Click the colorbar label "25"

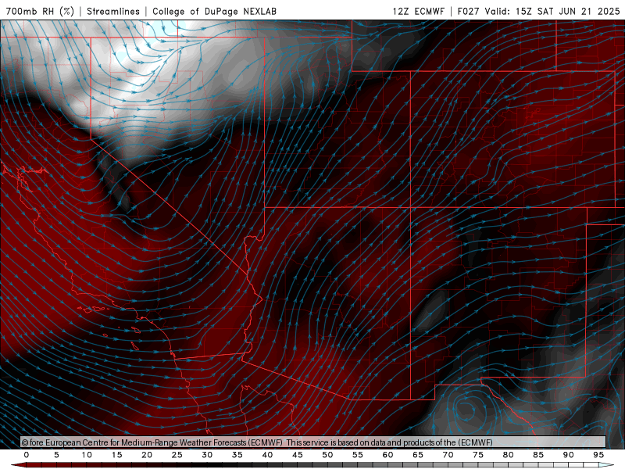(177, 455)
